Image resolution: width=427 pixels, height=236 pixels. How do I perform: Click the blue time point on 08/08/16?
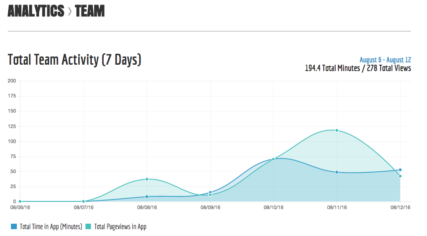(x=147, y=197)
